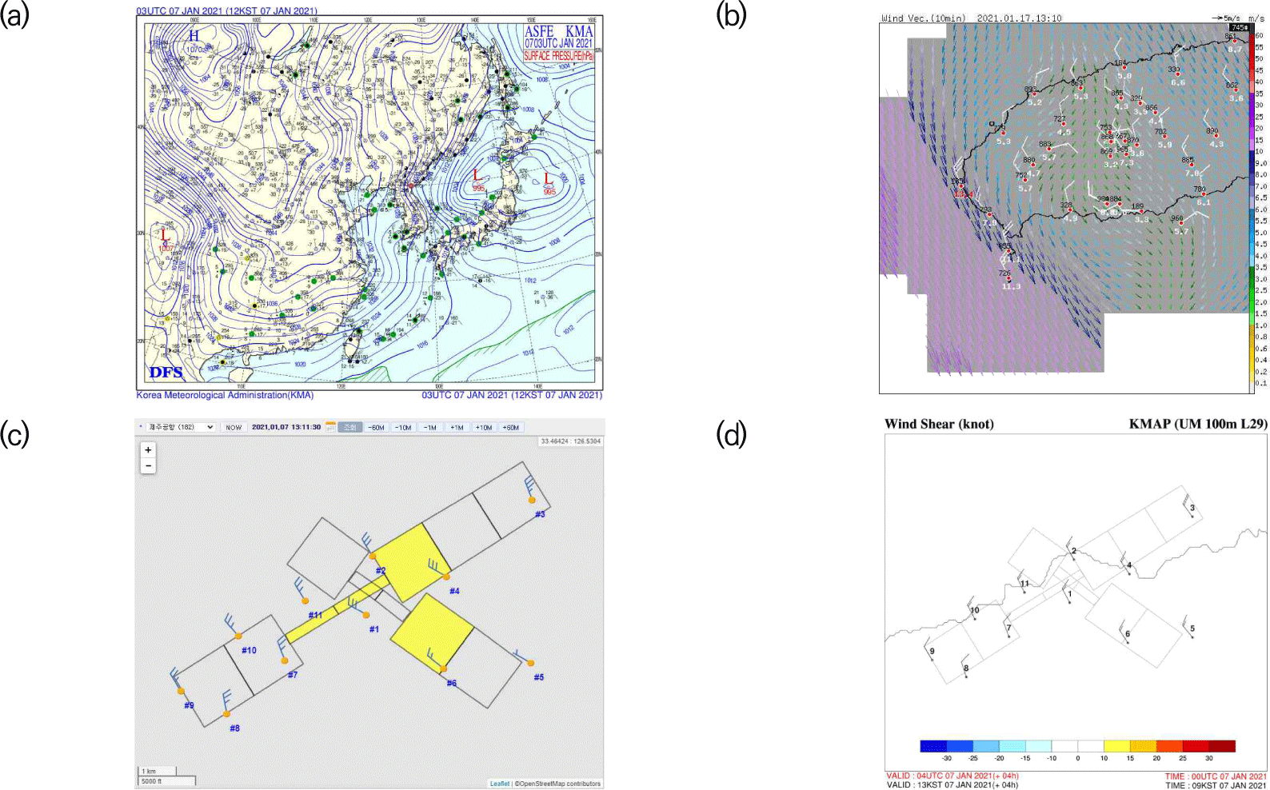Click the dark blue swatch left of -30

(934, 746)
